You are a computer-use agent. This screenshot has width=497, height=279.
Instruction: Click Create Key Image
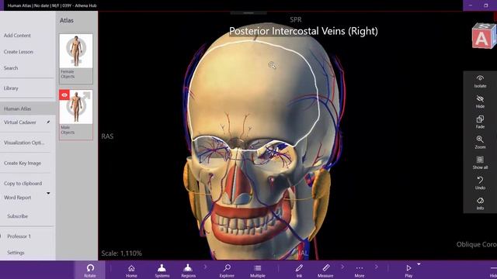coord(23,164)
